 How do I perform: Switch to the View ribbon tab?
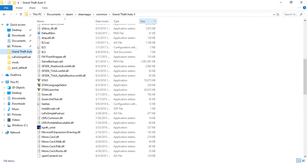click(x=45, y=8)
